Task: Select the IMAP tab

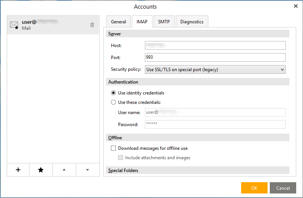Action: click(x=142, y=22)
